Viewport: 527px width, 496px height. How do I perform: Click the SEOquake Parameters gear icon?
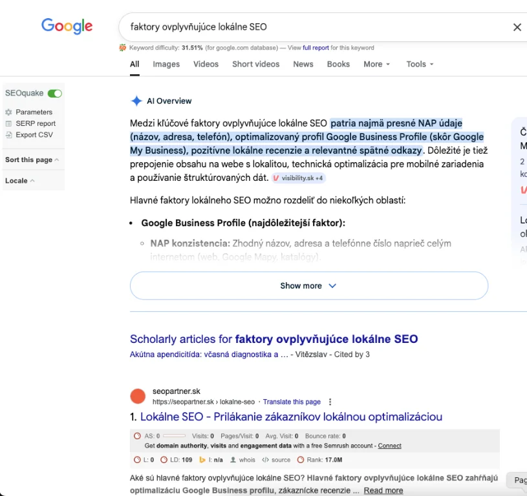9,112
